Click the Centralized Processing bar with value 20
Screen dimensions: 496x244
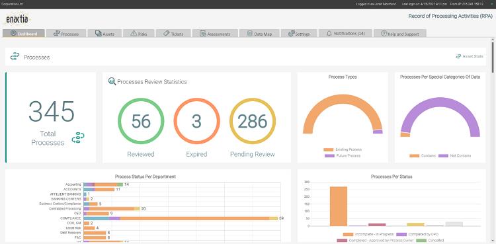[112, 208]
